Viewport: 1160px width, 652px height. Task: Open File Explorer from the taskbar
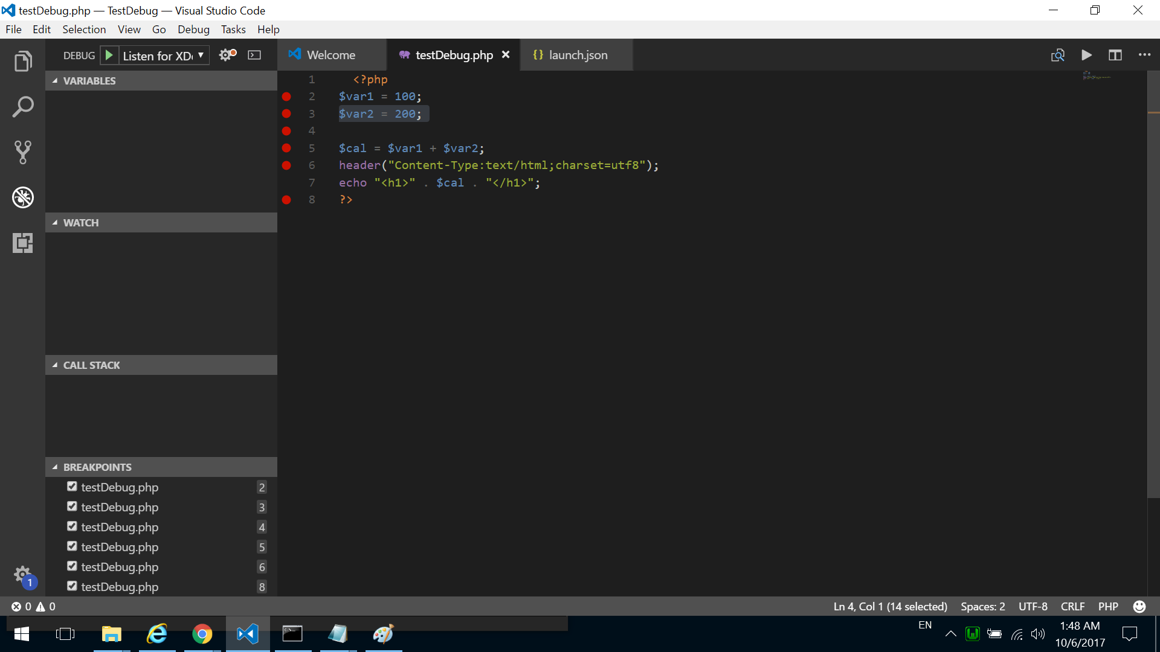pos(112,634)
